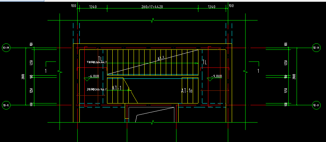Click the 260x17=4420 dimension text

tap(152, 7)
